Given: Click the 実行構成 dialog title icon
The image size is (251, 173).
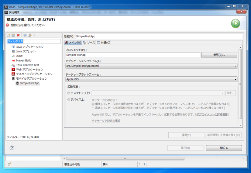Looking at the screenshot, I should point(6,12).
